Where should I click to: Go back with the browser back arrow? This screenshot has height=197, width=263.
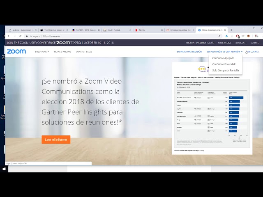click(x=9, y=36)
